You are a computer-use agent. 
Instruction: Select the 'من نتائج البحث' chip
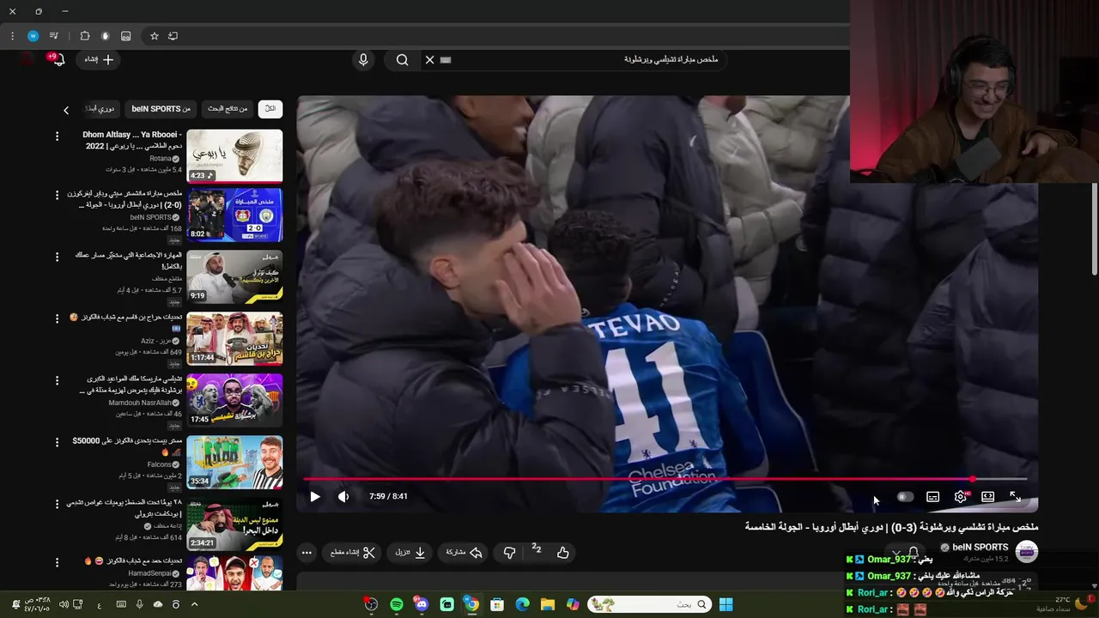point(228,109)
